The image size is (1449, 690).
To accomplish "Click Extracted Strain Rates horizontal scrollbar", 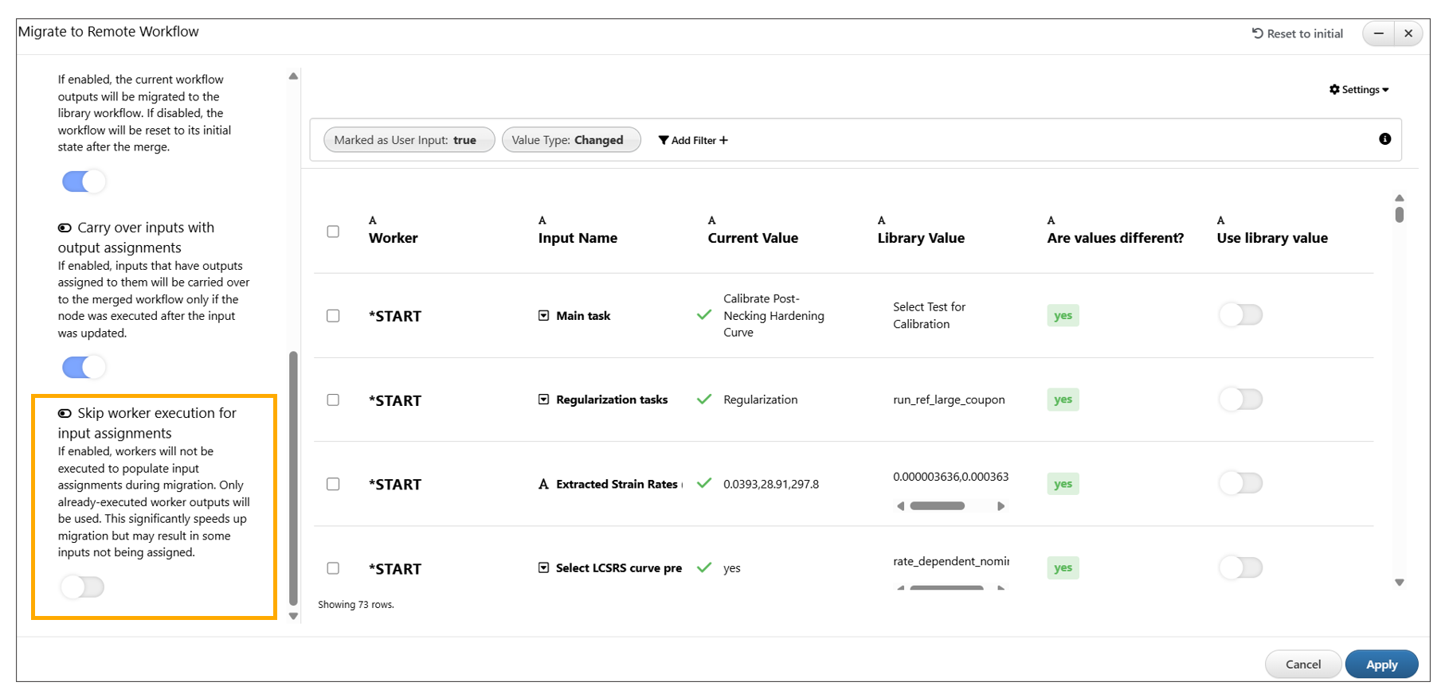I will [938, 506].
